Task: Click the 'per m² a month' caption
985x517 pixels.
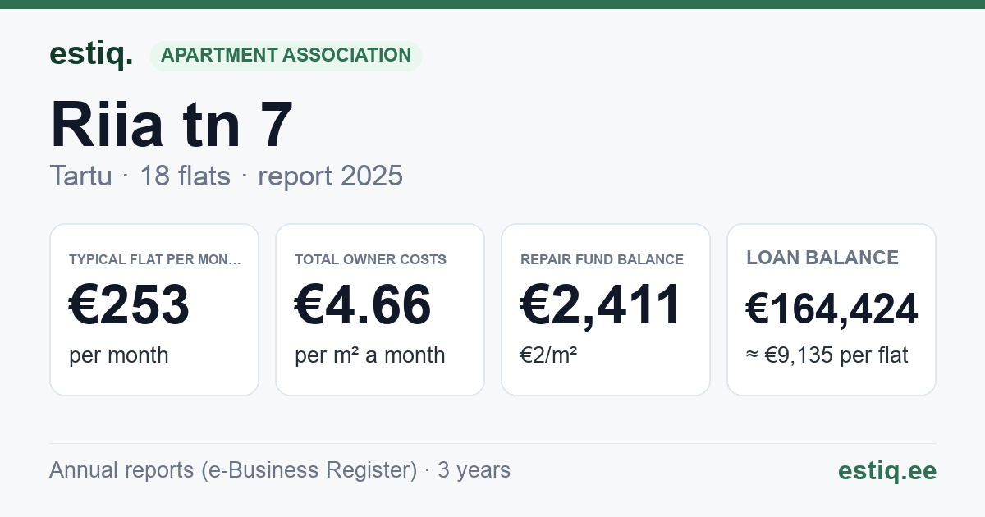Action: [x=370, y=355]
